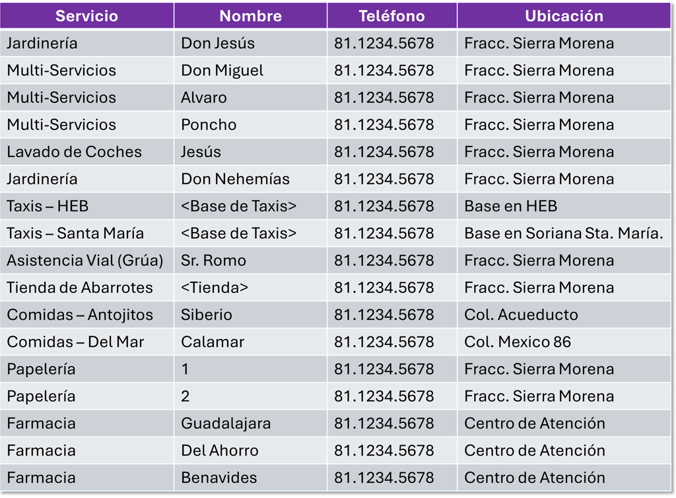Click the Asistencia Vial (Grúa) cell
Viewport: 676px width, 498px height.
click(x=86, y=260)
